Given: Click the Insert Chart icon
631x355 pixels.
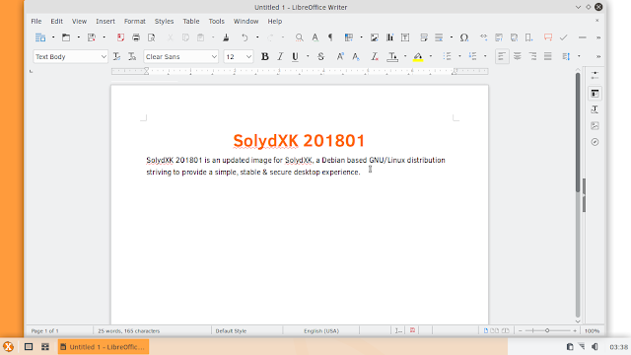Looking at the screenshot, I should pos(389,37).
